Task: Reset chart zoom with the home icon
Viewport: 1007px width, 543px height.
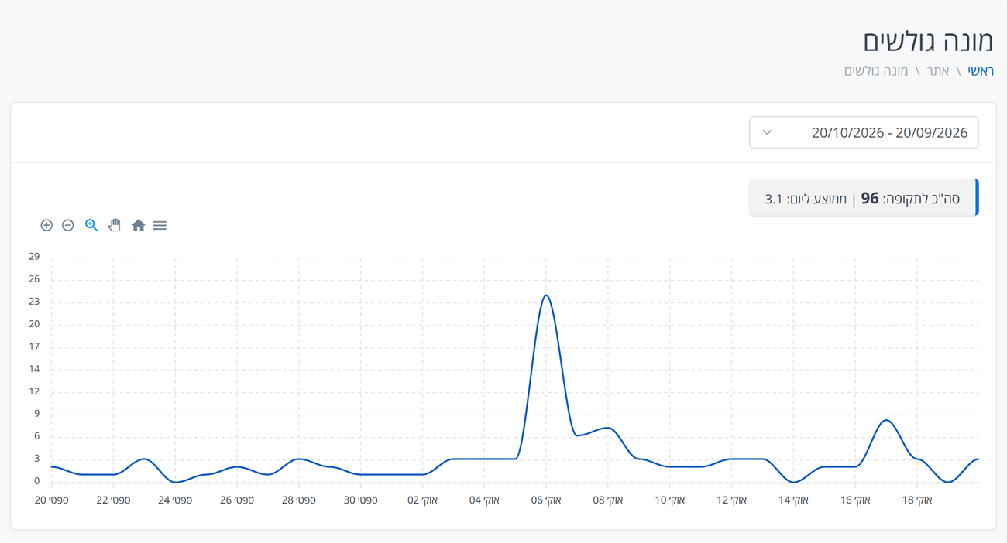Action: point(139,225)
